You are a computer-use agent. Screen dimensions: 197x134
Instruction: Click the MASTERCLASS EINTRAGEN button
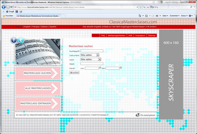38,103
